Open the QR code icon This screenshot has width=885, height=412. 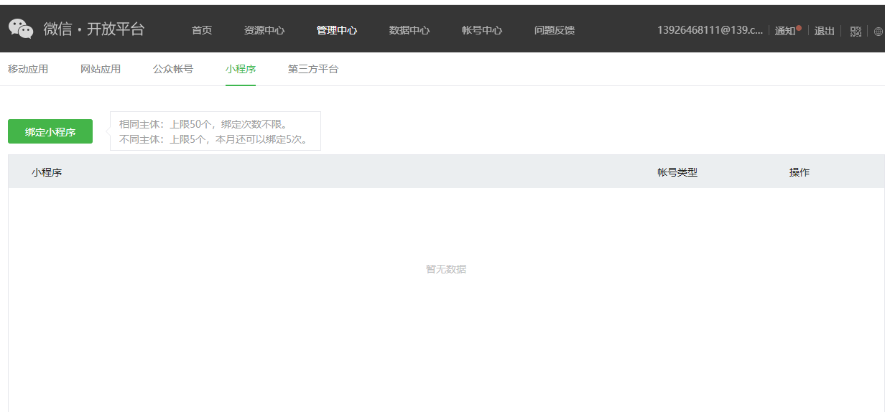click(856, 31)
